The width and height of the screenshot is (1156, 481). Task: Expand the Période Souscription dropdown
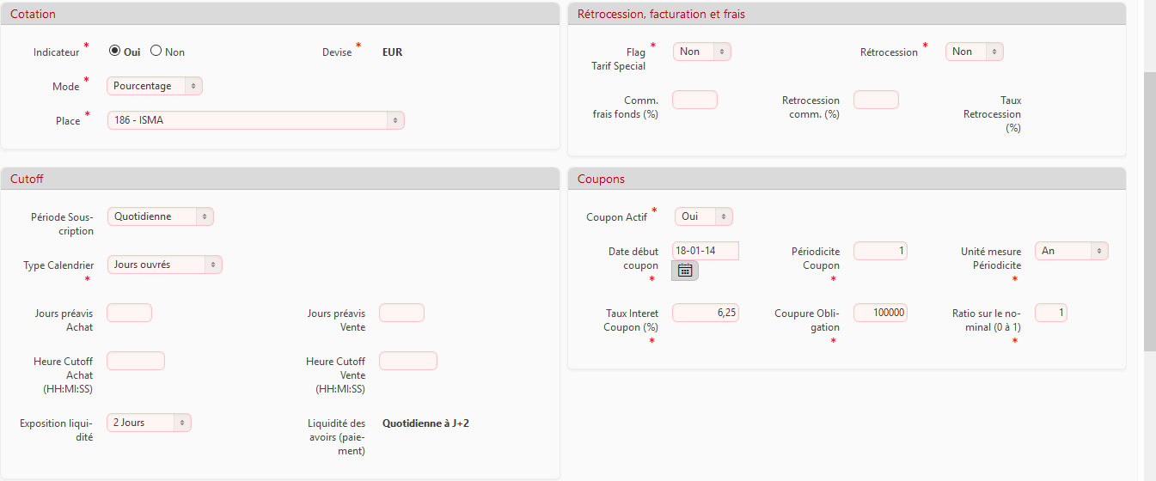160,216
